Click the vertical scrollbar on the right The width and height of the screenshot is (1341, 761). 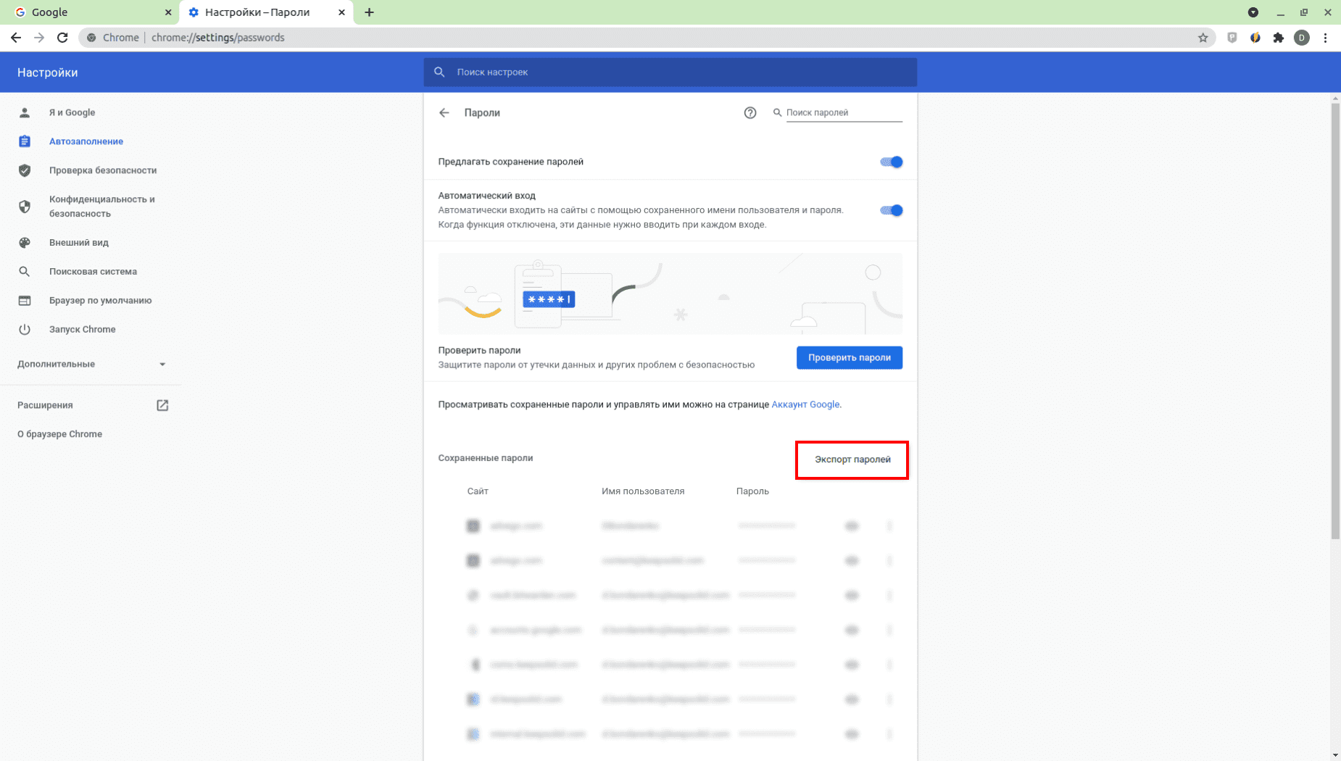pyautogui.click(x=1335, y=319)
